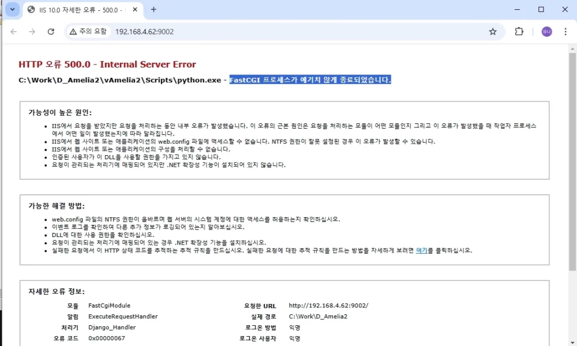Open a new browser tab
This screenshot has width=577, height=346.
tap(153, 10)
